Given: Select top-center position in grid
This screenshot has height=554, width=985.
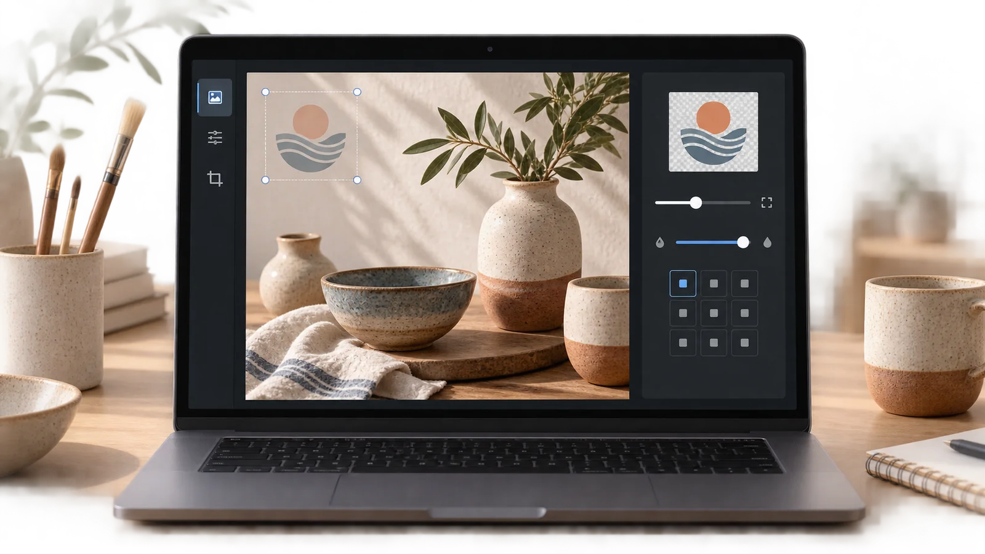Looking at the screenshot, I should 714,284.
